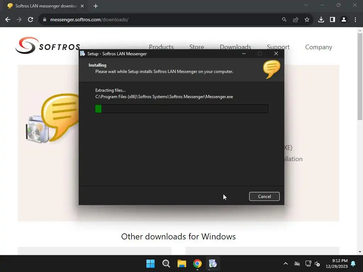The width and height of the screenshot is (363, 272).
Task: Click the Softros logo on webpage
Action: pos(48,45)
